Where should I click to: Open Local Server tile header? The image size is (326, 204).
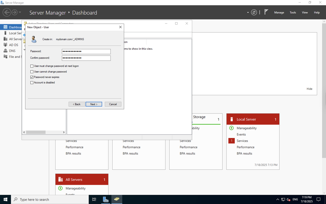pos(253,119)
